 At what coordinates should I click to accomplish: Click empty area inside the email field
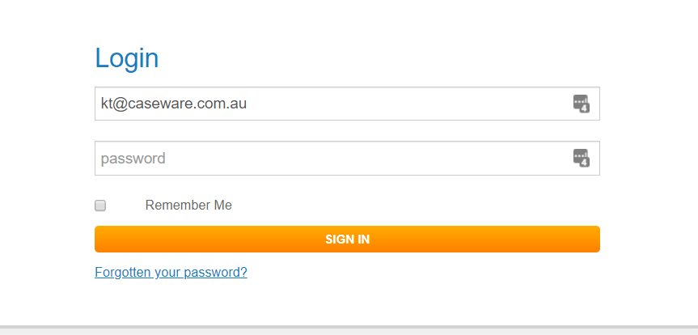coord(400,104)
